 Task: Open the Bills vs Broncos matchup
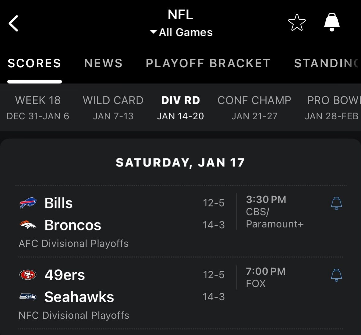tap(122, 214)
